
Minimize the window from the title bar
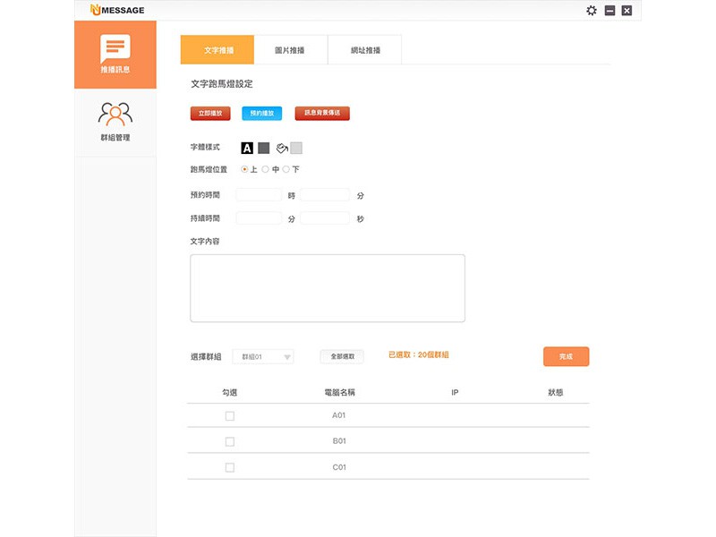point(609,11)
